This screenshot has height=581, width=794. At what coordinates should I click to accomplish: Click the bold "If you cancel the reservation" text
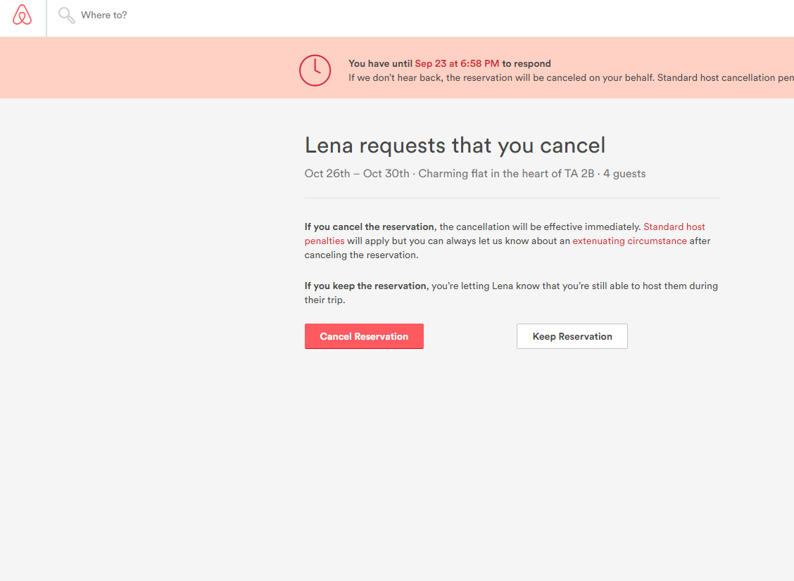pyautogui.click(x=369, y=227)
